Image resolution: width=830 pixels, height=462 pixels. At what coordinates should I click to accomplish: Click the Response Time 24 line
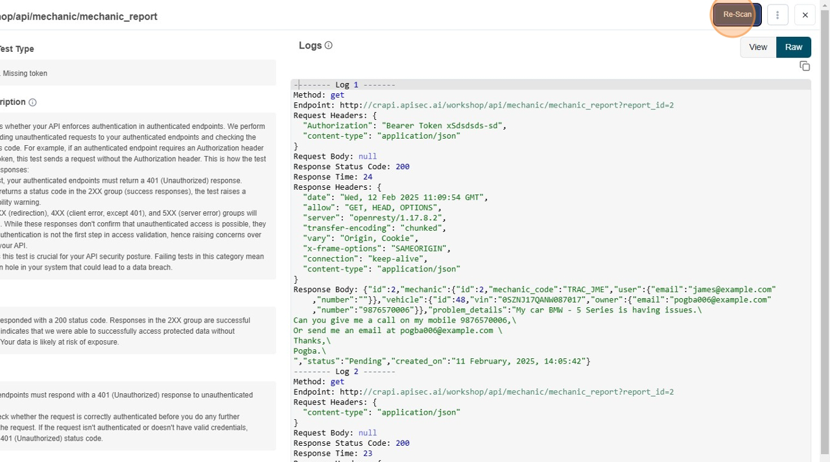click(333, 177)
